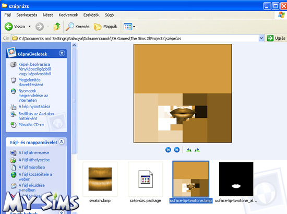Go up one folder level icon

[x=57, y=27]
